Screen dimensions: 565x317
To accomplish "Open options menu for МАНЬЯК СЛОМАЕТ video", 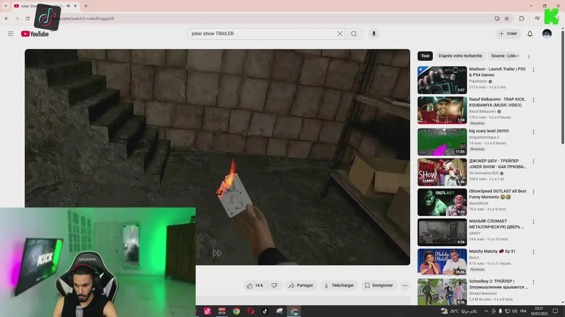I will 533,222.
